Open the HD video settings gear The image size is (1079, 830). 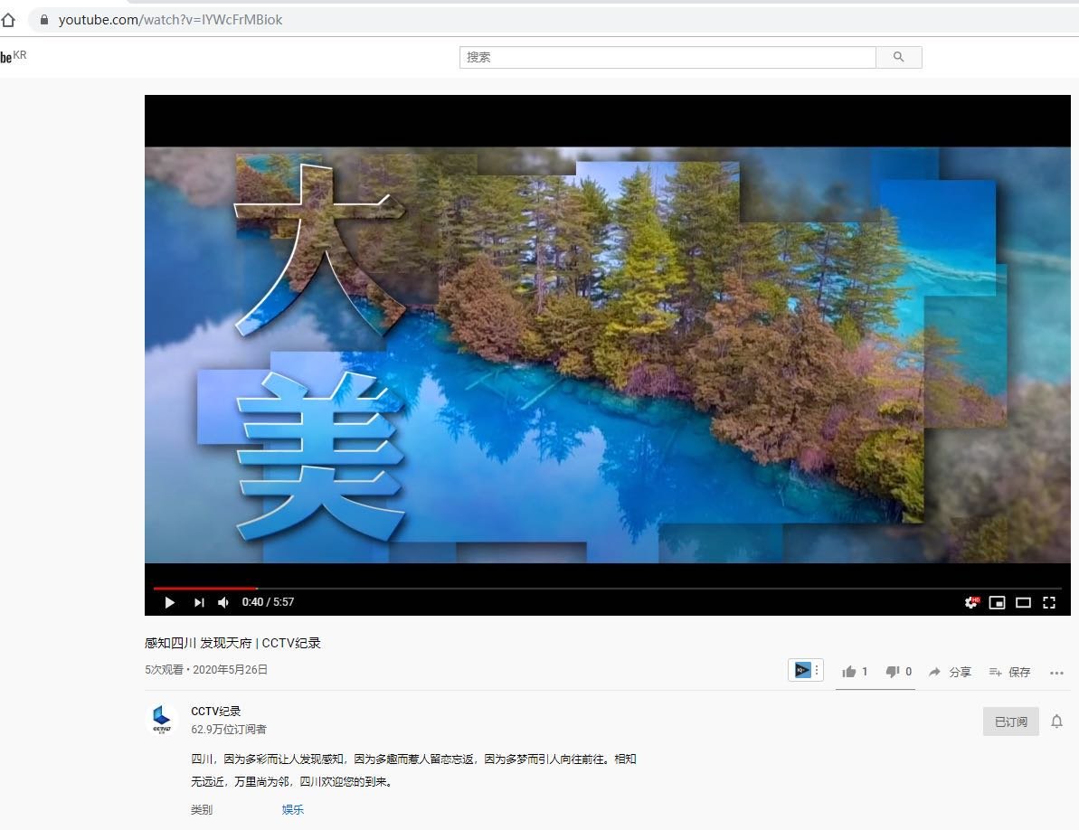[x=971, y=602]
